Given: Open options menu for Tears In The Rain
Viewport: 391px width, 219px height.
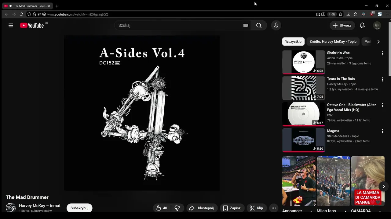Looking at the screenshot, I should tap(382, 79).
